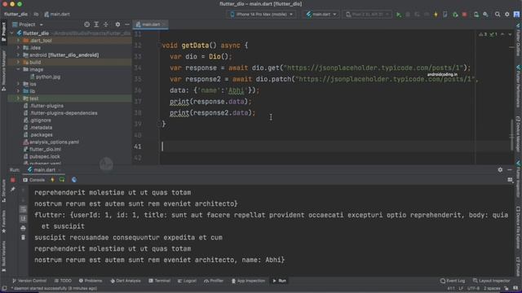
Task: Open the Problems tool window
Action: point(91,281)
